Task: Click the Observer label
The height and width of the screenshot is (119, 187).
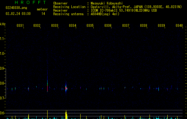Action: click(x=60, y=3)
